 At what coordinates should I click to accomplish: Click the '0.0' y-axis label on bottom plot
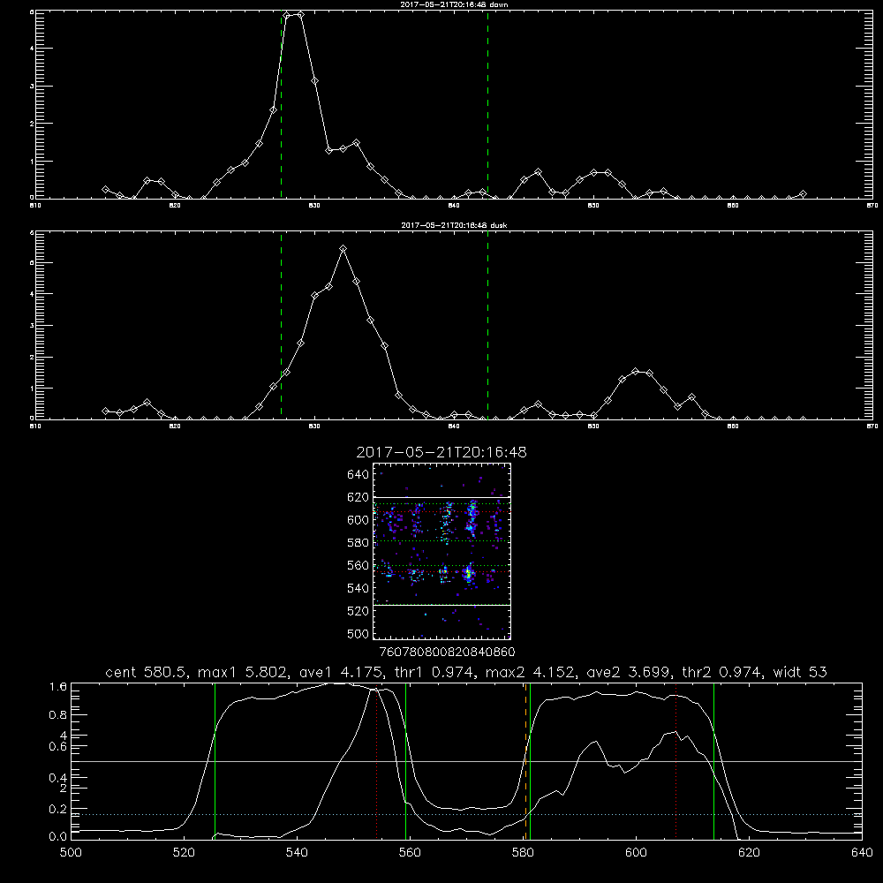click(58, 837)
